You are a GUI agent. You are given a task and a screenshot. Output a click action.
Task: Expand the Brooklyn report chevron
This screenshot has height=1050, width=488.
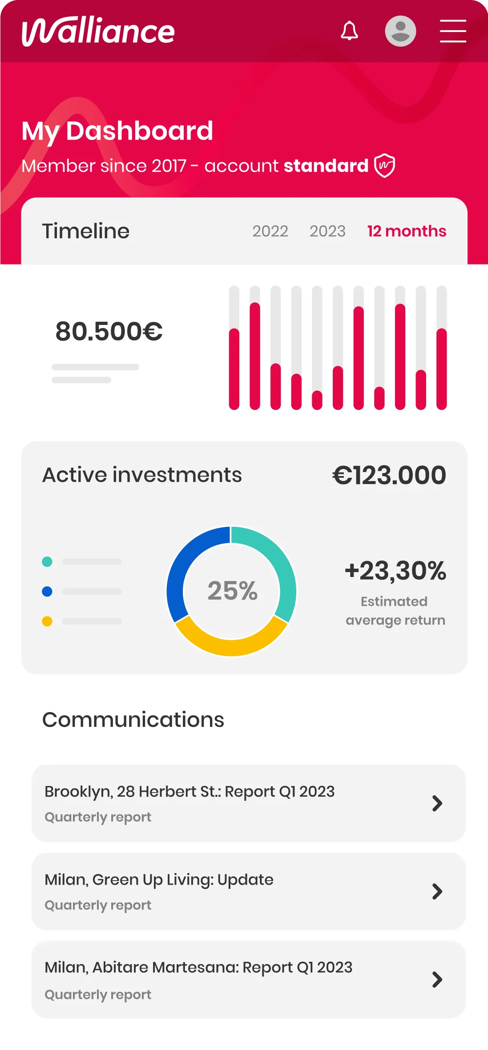coord(437,803)
